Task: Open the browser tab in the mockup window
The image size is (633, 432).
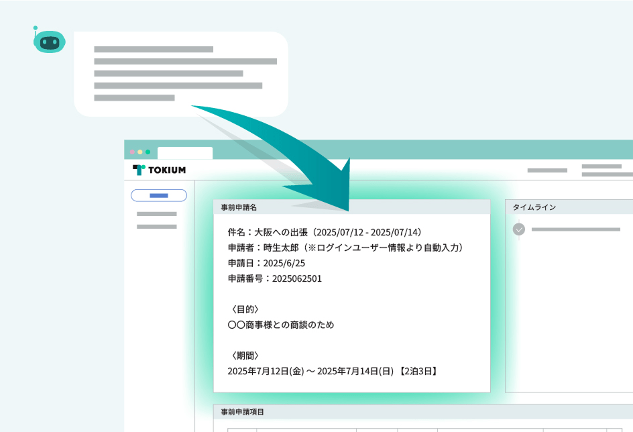Action: (x=185, y=153)
